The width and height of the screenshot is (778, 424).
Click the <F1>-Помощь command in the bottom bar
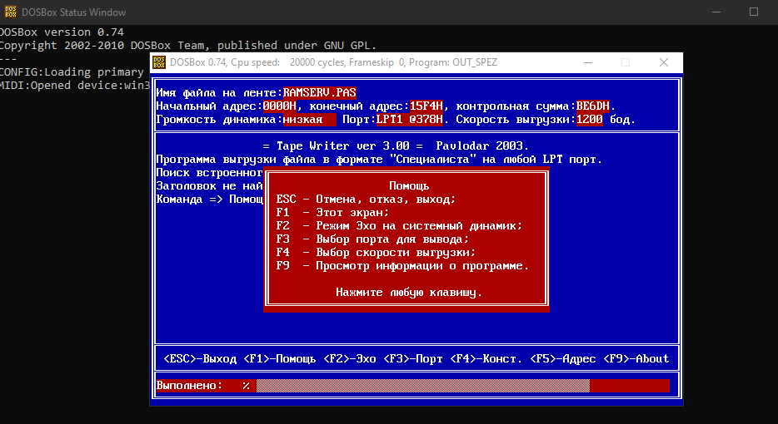click(280, 358)
